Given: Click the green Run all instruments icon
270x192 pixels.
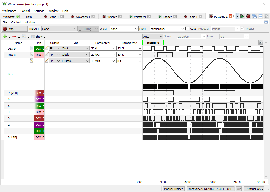Looking at the screenshot, I should coord(242,17).
